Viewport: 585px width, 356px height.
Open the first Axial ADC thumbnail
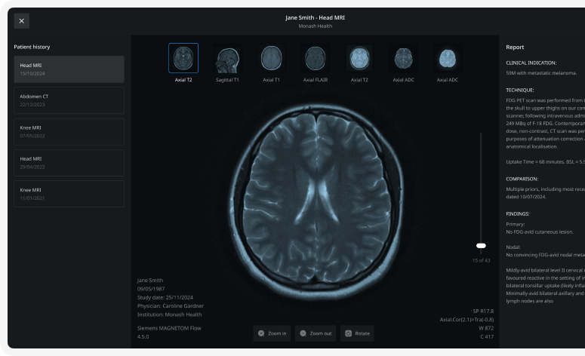403,57
